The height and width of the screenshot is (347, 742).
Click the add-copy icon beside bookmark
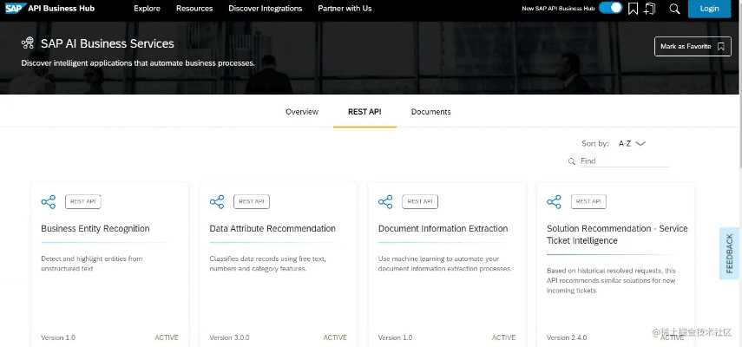(x=649, y=9)
